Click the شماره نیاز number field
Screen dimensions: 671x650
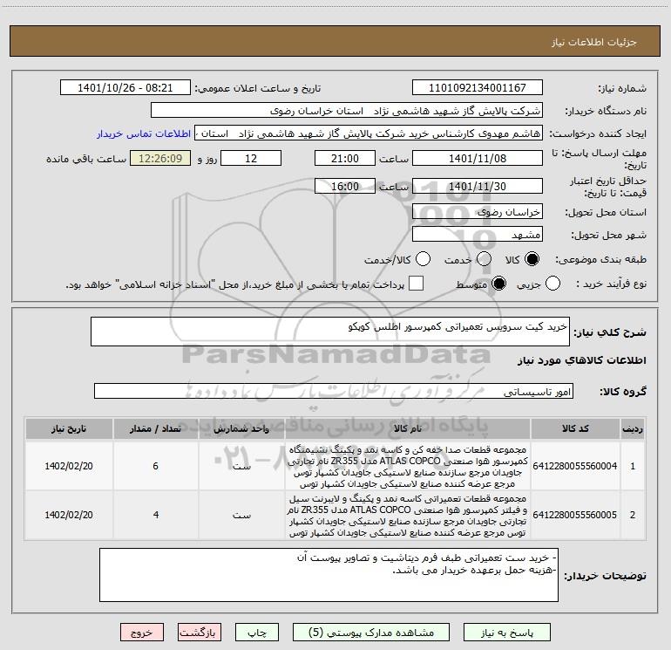(x=477, y=88)
